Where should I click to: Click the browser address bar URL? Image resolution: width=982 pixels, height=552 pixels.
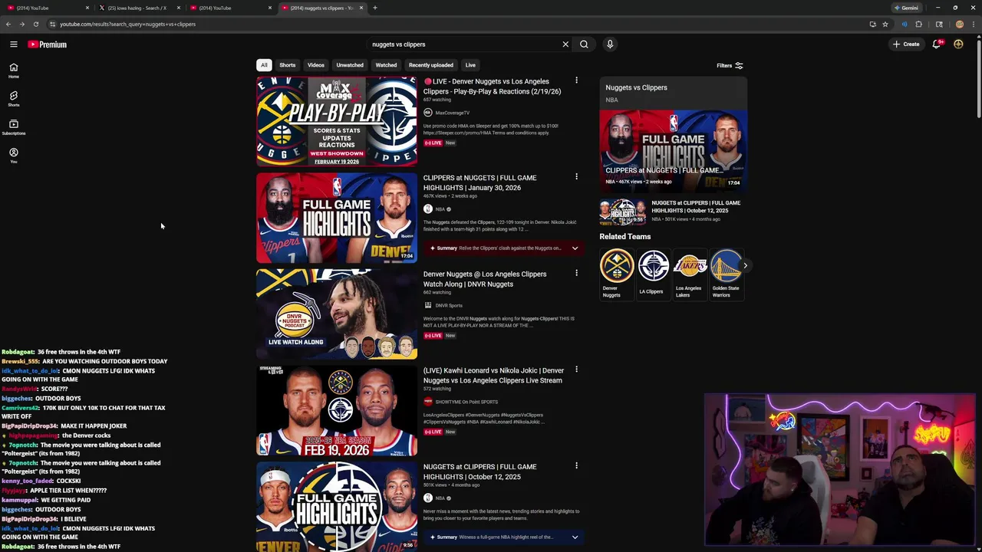point(127,24)
